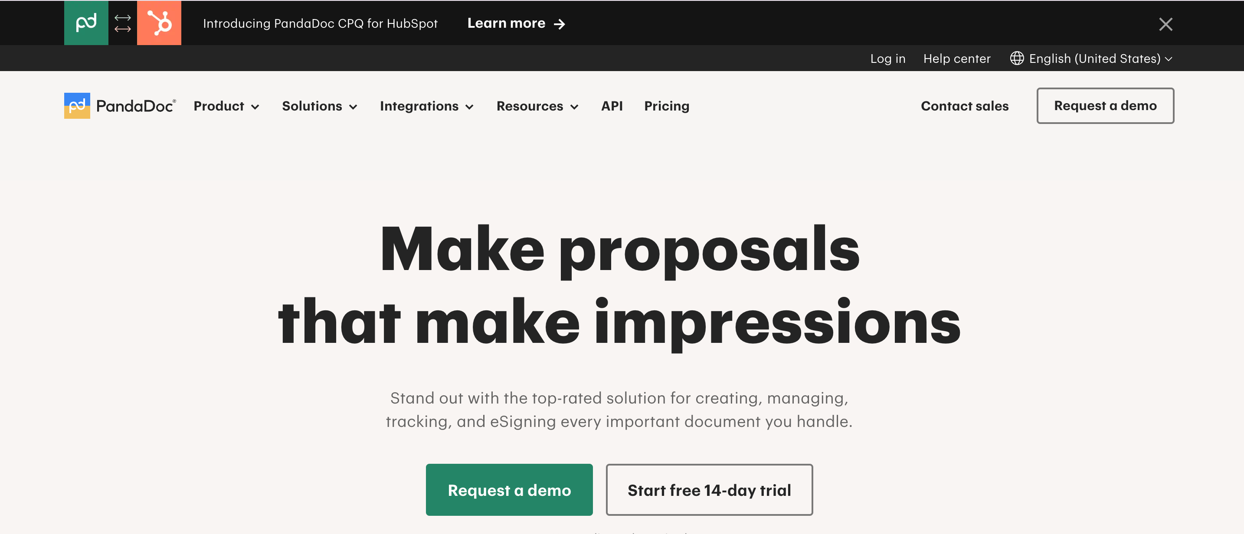Click the PandaDoc logo in navigation bar

(x=120, y=106)
